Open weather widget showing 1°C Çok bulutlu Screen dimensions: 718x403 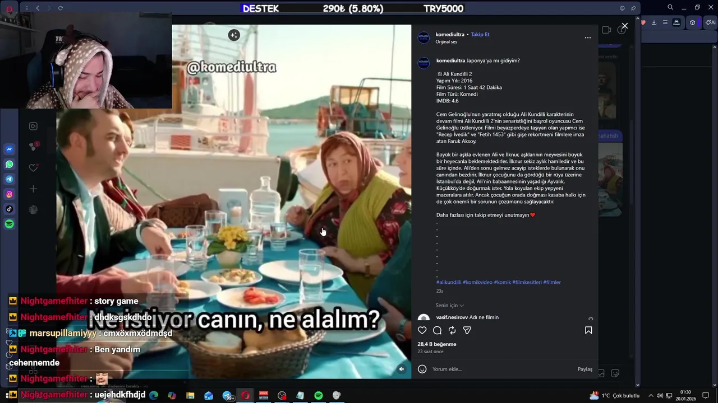pos(614,395)
